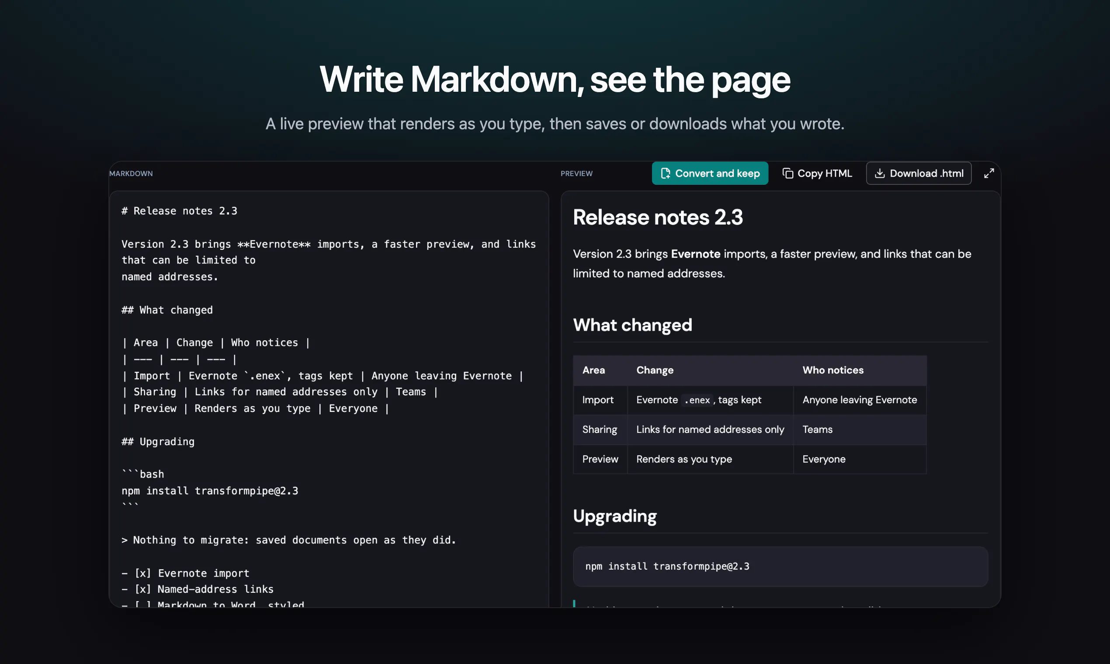Click 'Anyone leaving Evernote' table cell

860,400
